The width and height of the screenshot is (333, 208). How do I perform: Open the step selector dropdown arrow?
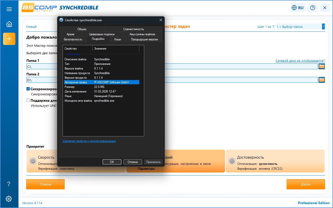[323, 27]
